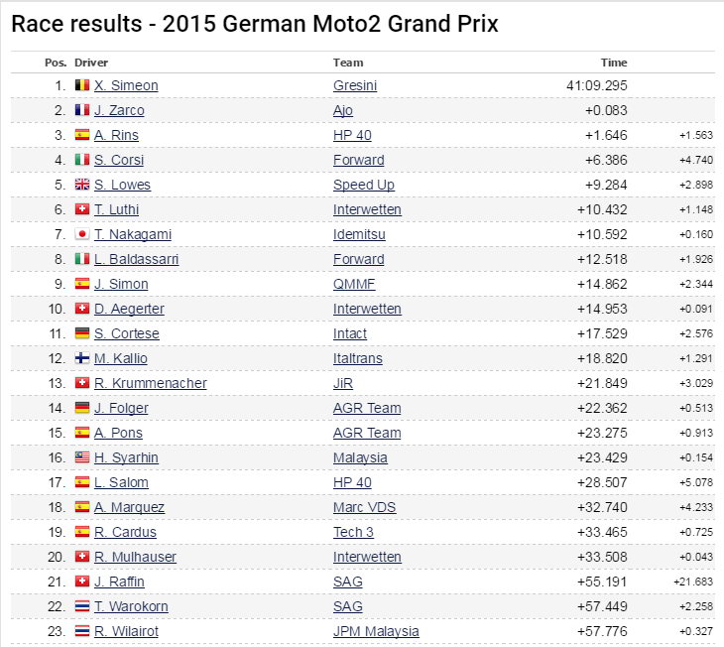This screenshot has height=647, width=724.
Task: Click the Time column header
Action: coord(614,63)
